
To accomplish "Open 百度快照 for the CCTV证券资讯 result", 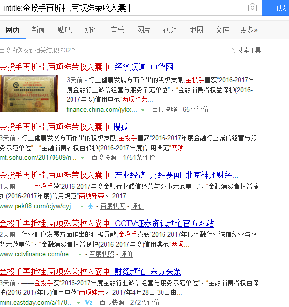I will [x=102, y=254].
